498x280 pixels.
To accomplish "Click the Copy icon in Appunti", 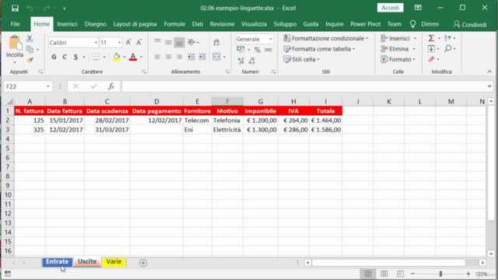I will tap(30, 49).
